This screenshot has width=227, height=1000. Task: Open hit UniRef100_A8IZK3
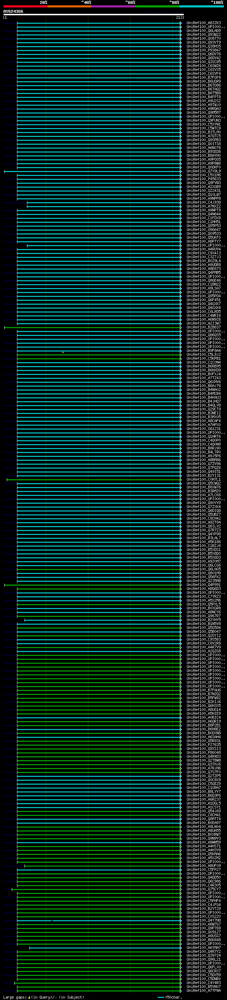click(x=204, y=23)
